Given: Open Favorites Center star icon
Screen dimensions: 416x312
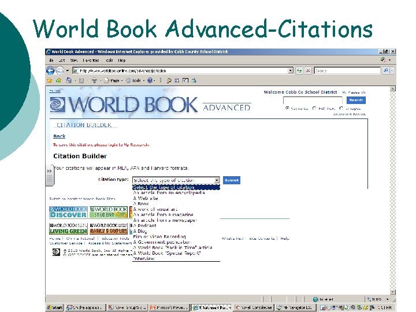Looking at the screenshot, I should coord(49,80).
